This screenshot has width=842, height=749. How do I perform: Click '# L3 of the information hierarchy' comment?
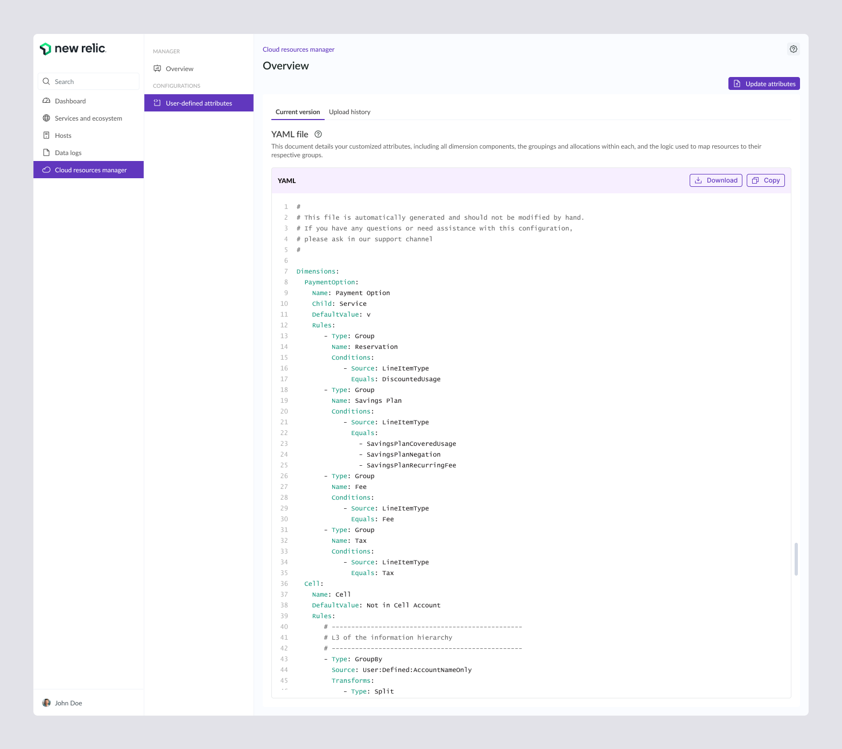(388, 638)
